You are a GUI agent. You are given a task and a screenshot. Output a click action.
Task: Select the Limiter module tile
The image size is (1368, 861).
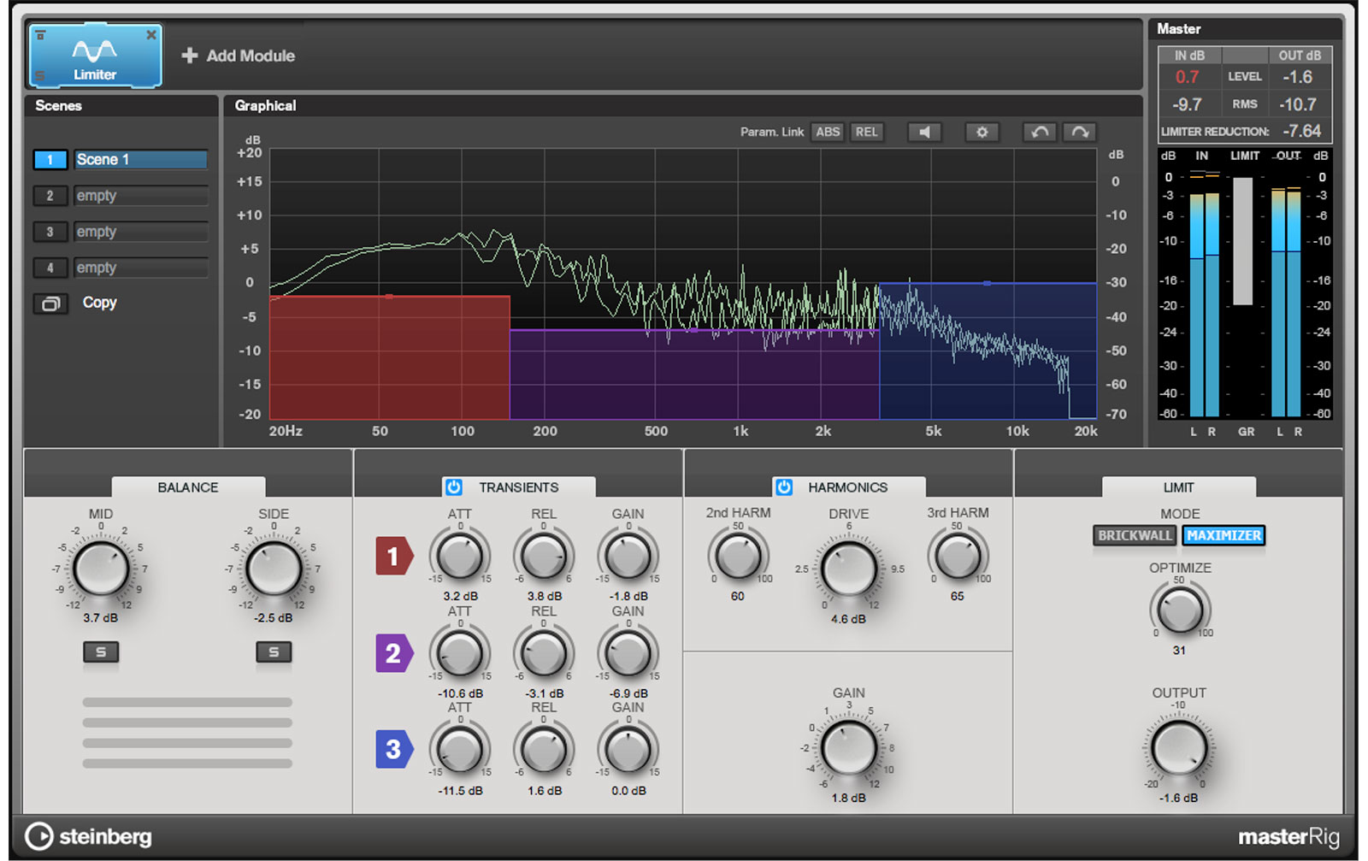click(95, 56)
